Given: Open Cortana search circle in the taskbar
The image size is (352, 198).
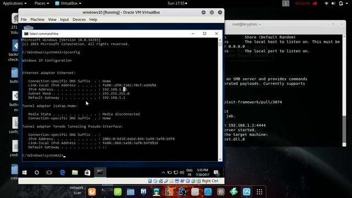Looking at the screenshot, I should point(37,172).
